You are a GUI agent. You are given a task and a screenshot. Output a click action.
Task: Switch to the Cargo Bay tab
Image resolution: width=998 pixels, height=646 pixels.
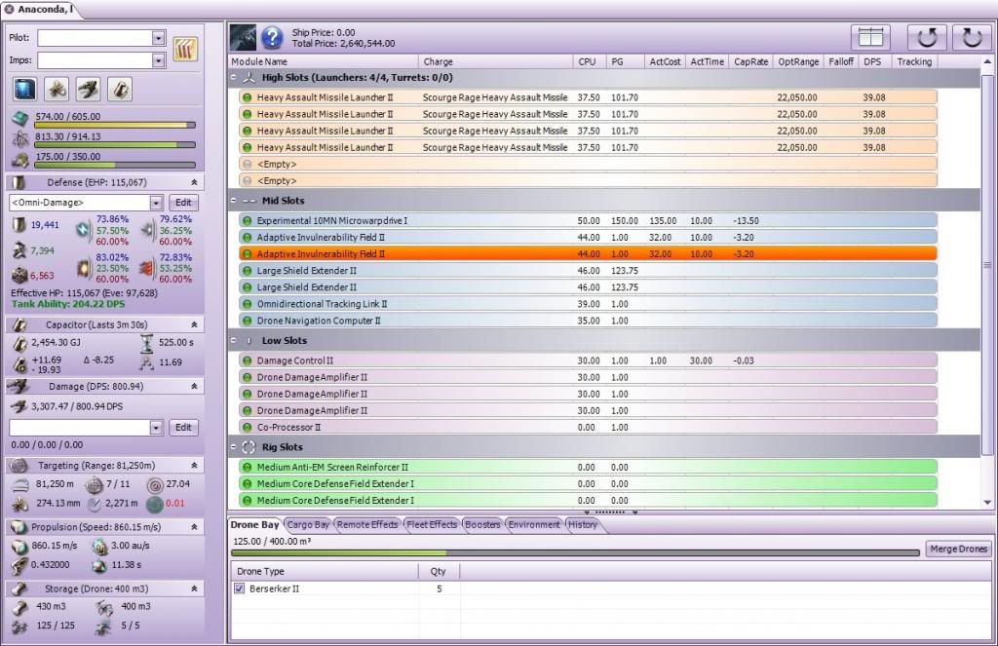308,524
